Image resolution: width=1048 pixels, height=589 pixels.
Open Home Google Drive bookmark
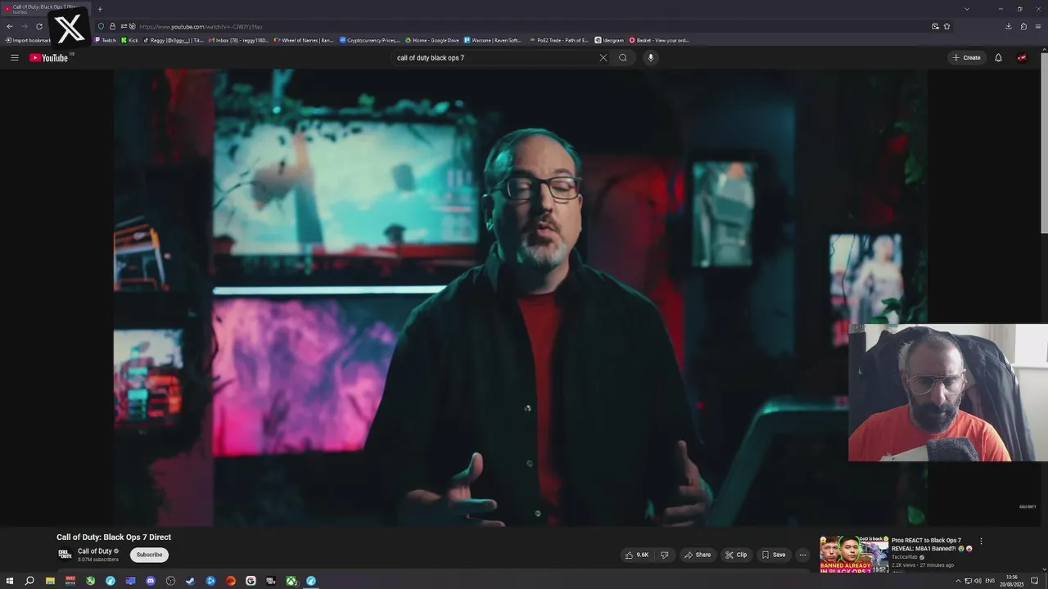coord(431,40)
